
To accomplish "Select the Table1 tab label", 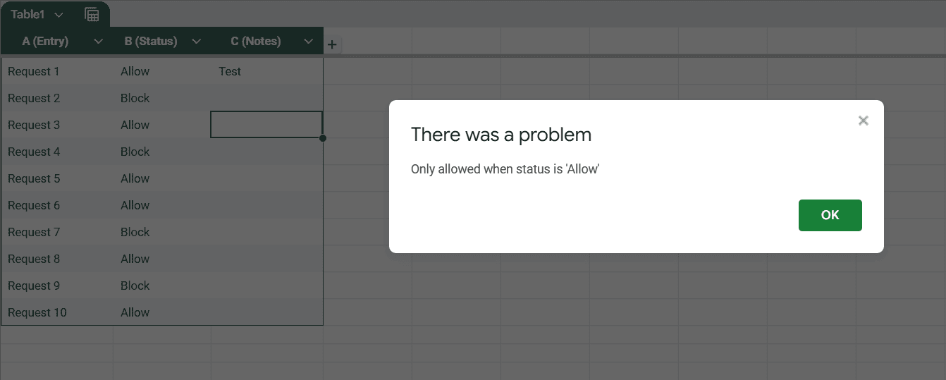I will pyautogui.click(x=27, y=14).
